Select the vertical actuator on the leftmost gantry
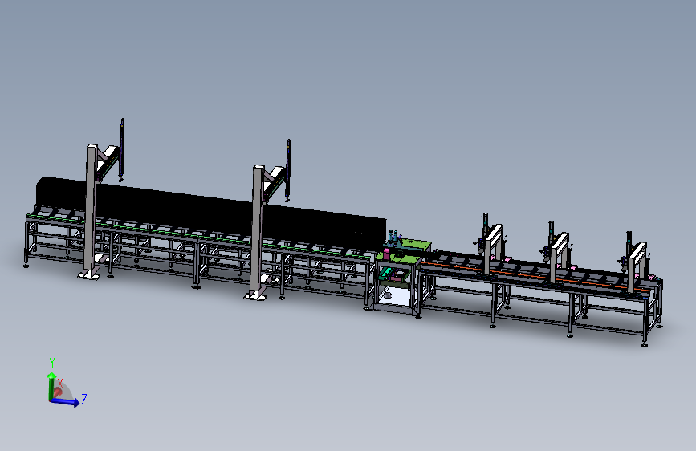The width and height of the screenshot is (696, 451). [x=122, y=149]
